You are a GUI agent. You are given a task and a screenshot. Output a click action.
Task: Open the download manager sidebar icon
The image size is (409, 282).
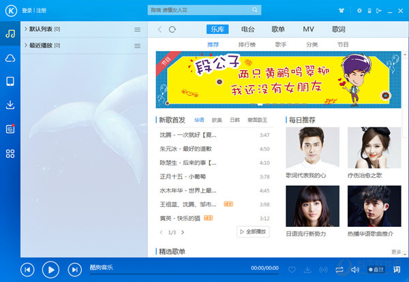click(x=10, y=105)
